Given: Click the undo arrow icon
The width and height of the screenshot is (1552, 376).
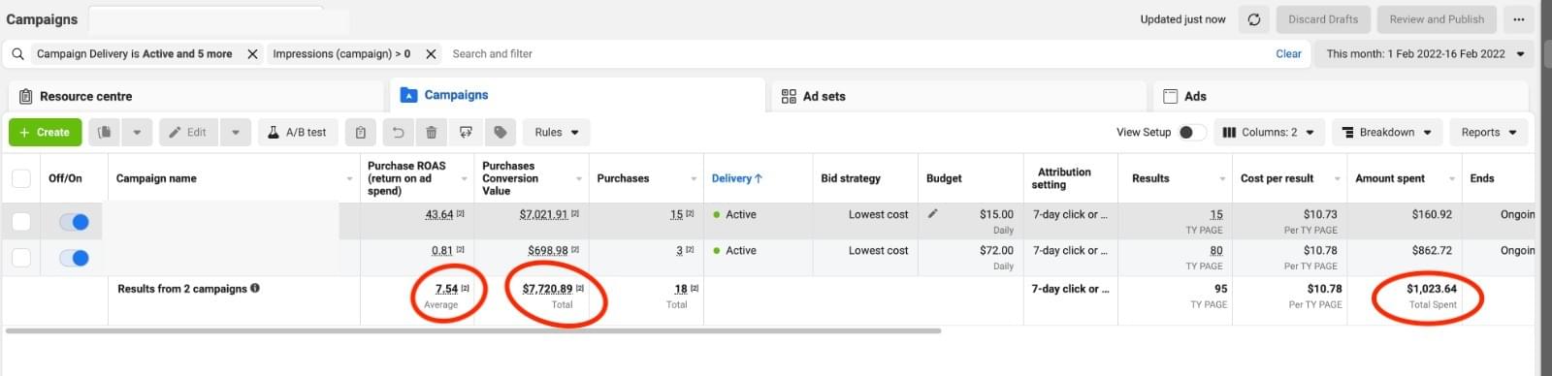Looking at the screenshot, I should point(398,133).
